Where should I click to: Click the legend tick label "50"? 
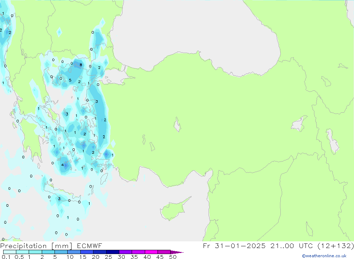click(172, 257)
